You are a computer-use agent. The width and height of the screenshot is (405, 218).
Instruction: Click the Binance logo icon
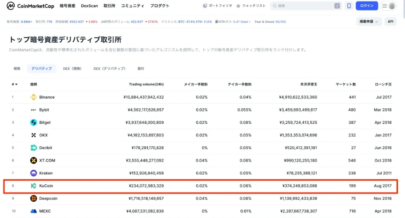[x=34, y=97]
